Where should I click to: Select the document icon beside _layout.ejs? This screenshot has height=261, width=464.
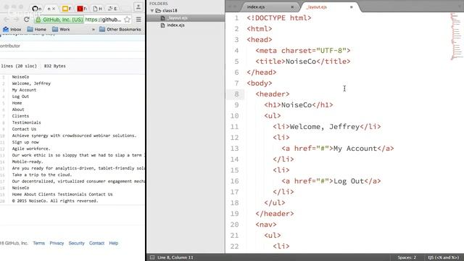point(162,18)
